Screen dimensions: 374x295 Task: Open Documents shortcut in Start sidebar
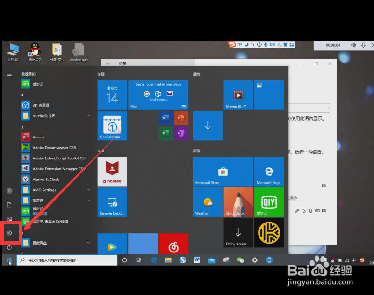(x=9, y=205)
